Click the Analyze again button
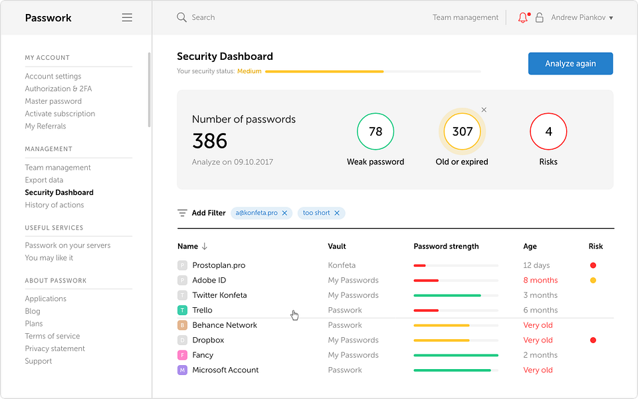The width and height of the screenshot is (638, 399). 570,64
